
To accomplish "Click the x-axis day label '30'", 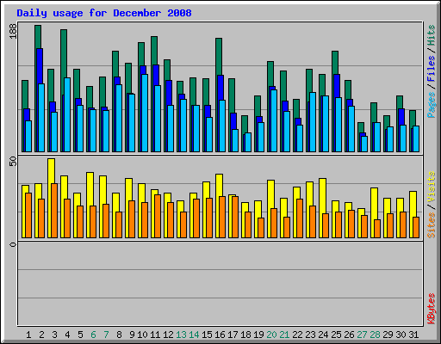I will (x=401, y=335).
